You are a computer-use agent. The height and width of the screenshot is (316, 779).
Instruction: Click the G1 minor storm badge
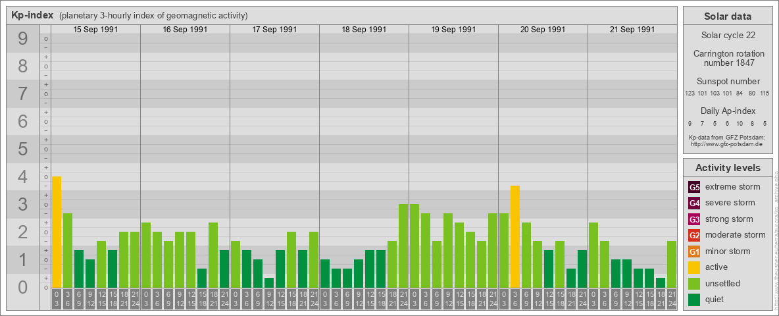click(x=694, y=251)
